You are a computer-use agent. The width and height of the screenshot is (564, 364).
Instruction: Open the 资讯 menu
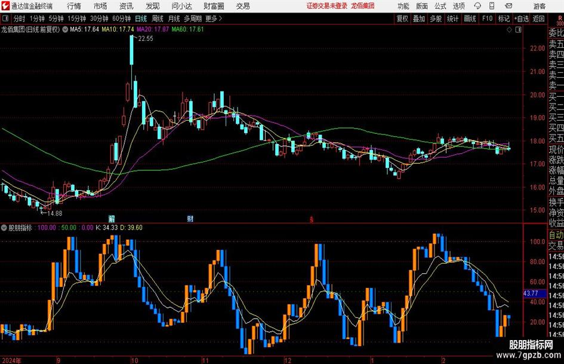click(x=127, y=6)
